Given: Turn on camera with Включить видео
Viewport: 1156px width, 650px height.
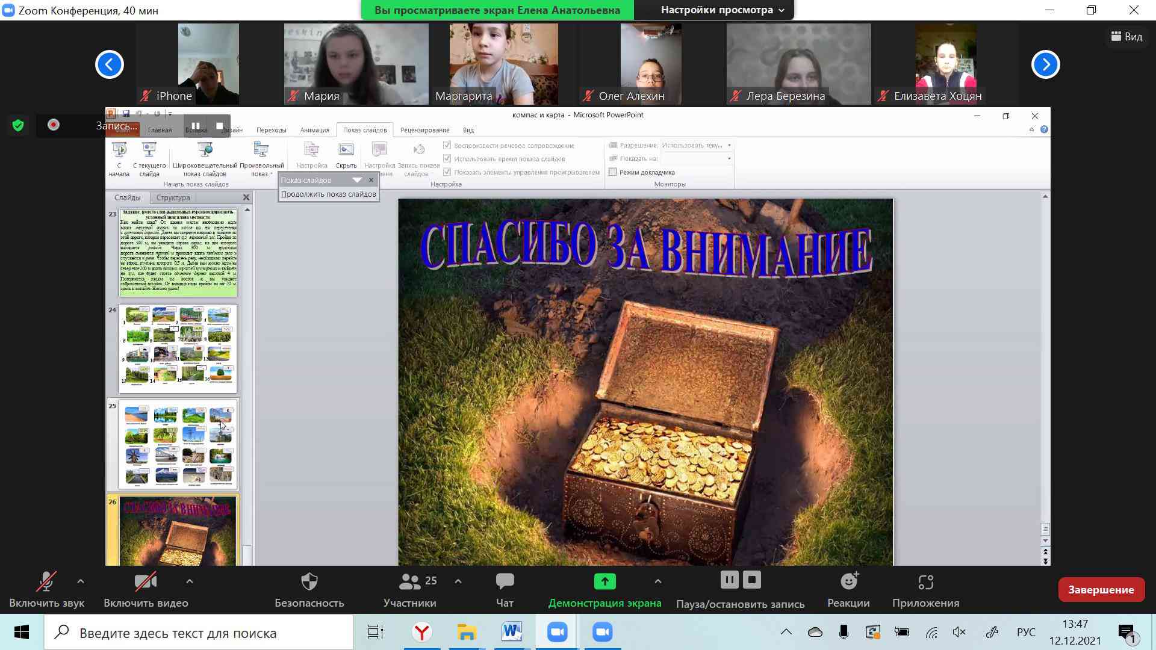Looking at the screenshot, I should point(145,582).
